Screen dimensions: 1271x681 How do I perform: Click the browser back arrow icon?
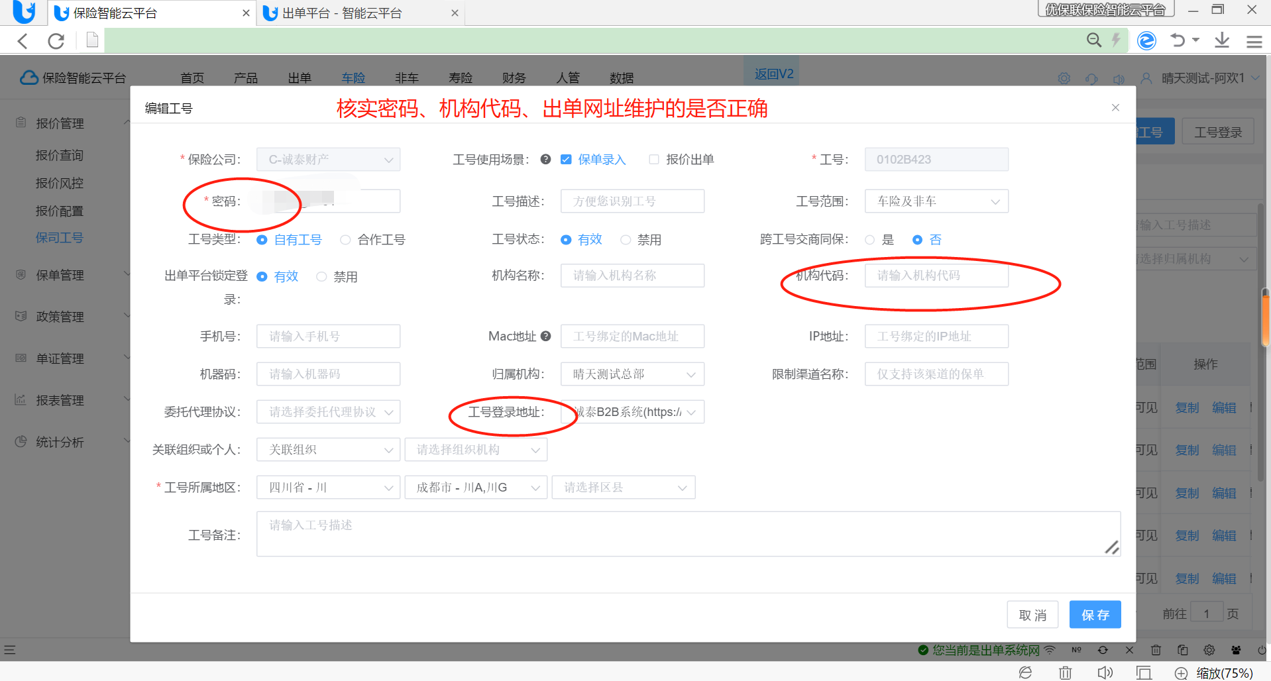pyautogui.click(x=23, y=41)
